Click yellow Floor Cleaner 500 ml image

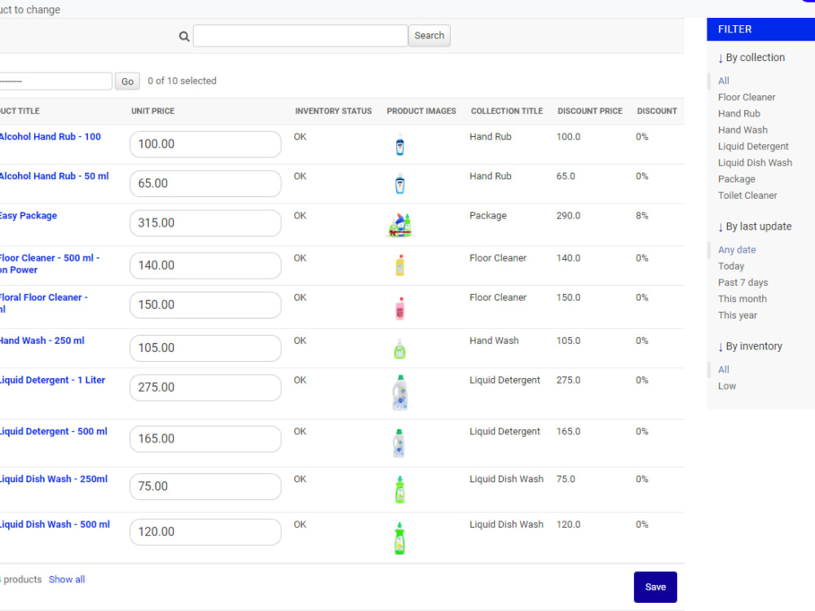click(399, 265)
